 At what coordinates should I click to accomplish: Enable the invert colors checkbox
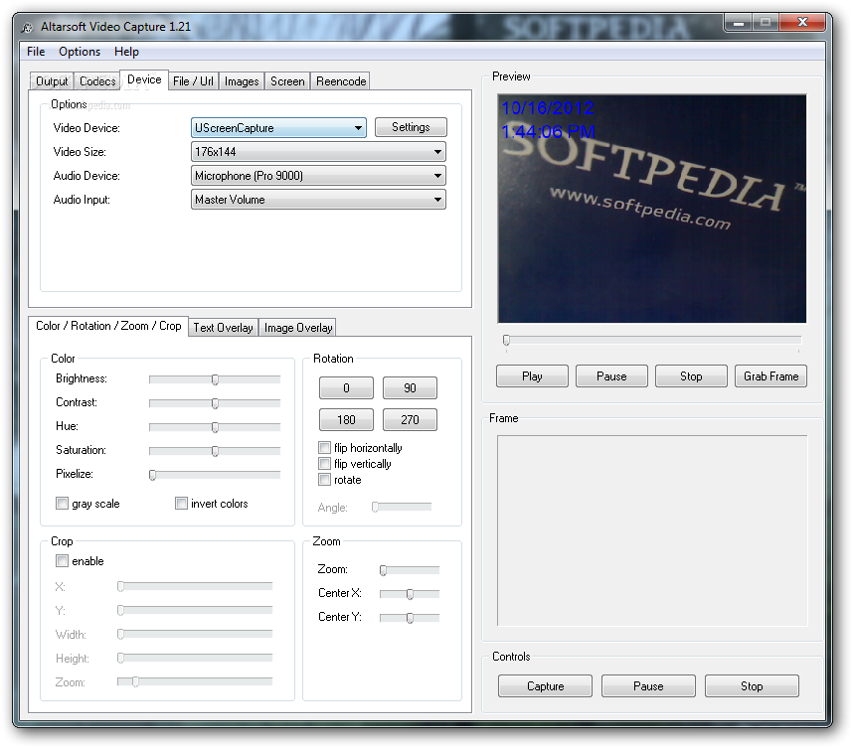pos(181,504)
